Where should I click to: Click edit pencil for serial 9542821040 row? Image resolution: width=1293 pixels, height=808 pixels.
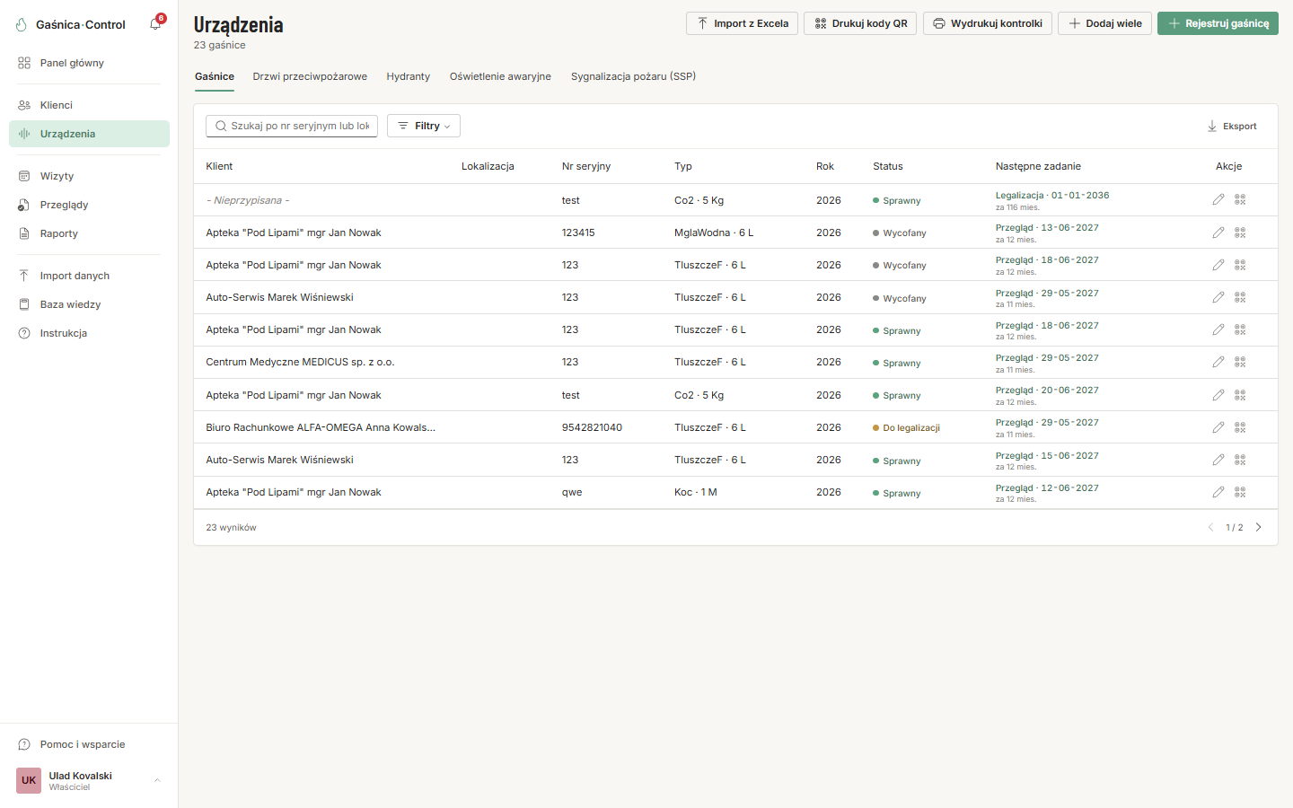pos(1218,427)
